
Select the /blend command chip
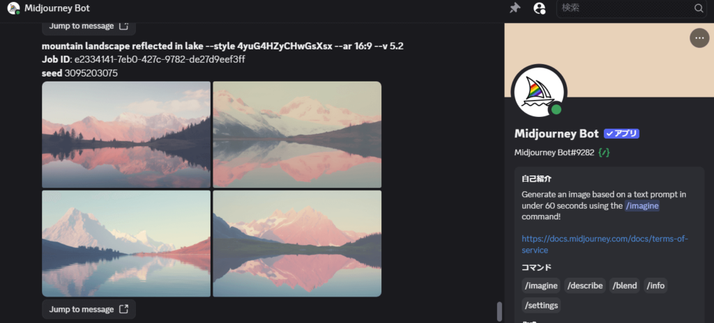click(624, 285)
